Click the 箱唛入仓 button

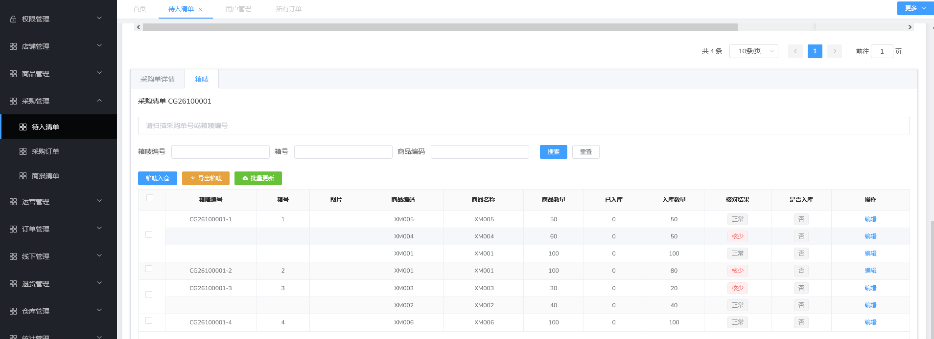point(158,178)
